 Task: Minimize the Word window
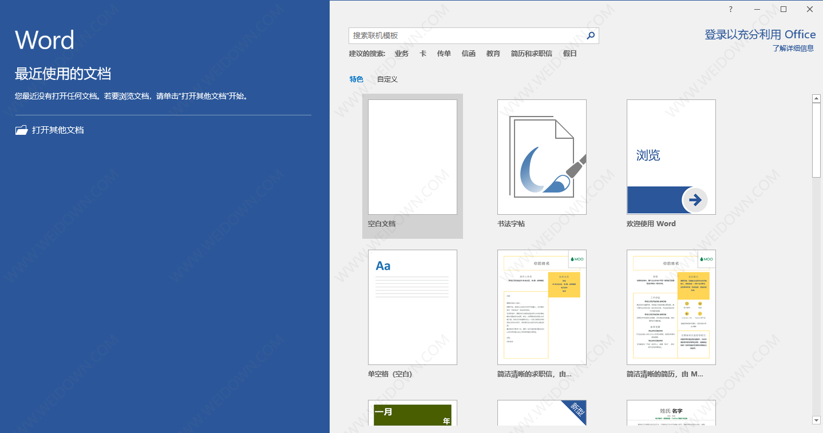coord(757,9)
